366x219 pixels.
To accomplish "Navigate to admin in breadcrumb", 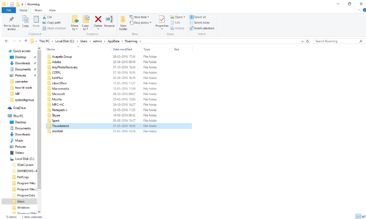I will tap(97, 41).
